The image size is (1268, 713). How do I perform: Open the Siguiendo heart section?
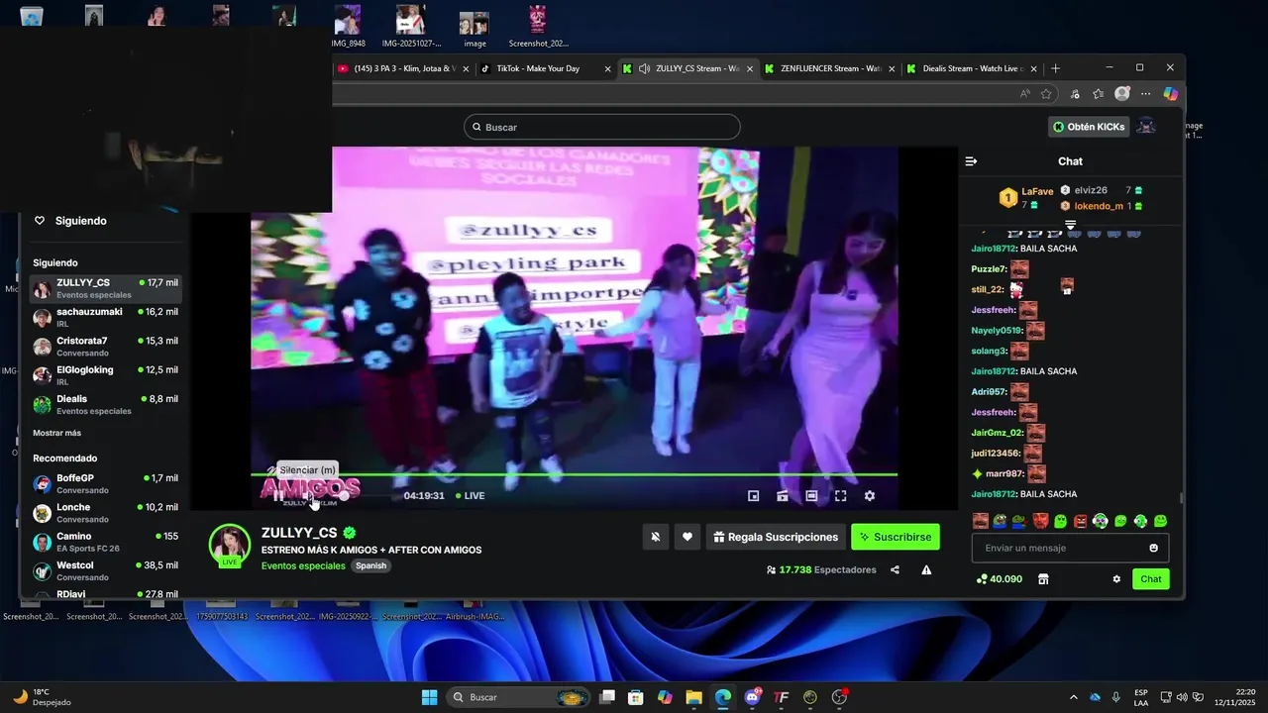tap(70, 221)
